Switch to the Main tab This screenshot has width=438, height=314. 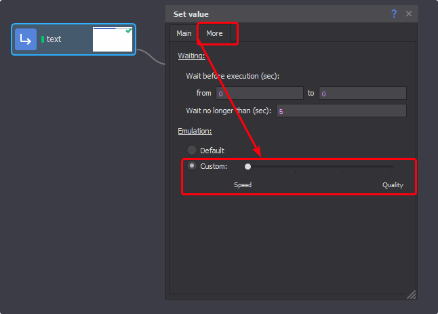coord(184,33)
